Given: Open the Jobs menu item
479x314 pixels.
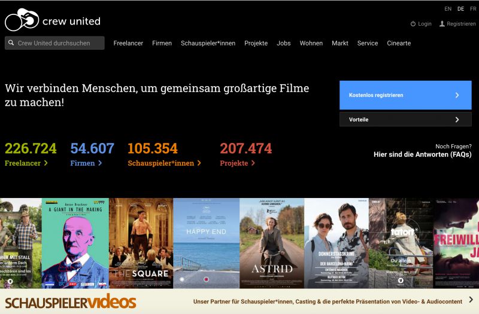Looking at the screenshot, I should click(283, 43).
